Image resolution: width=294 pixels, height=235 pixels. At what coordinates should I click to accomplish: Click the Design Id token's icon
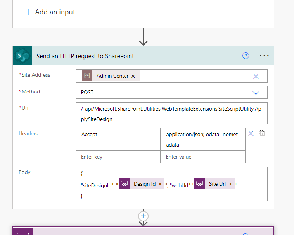coord(125,184)
